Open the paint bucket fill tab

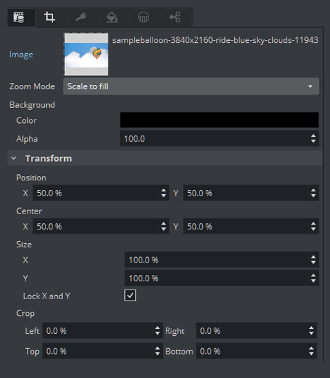(113, 17)
